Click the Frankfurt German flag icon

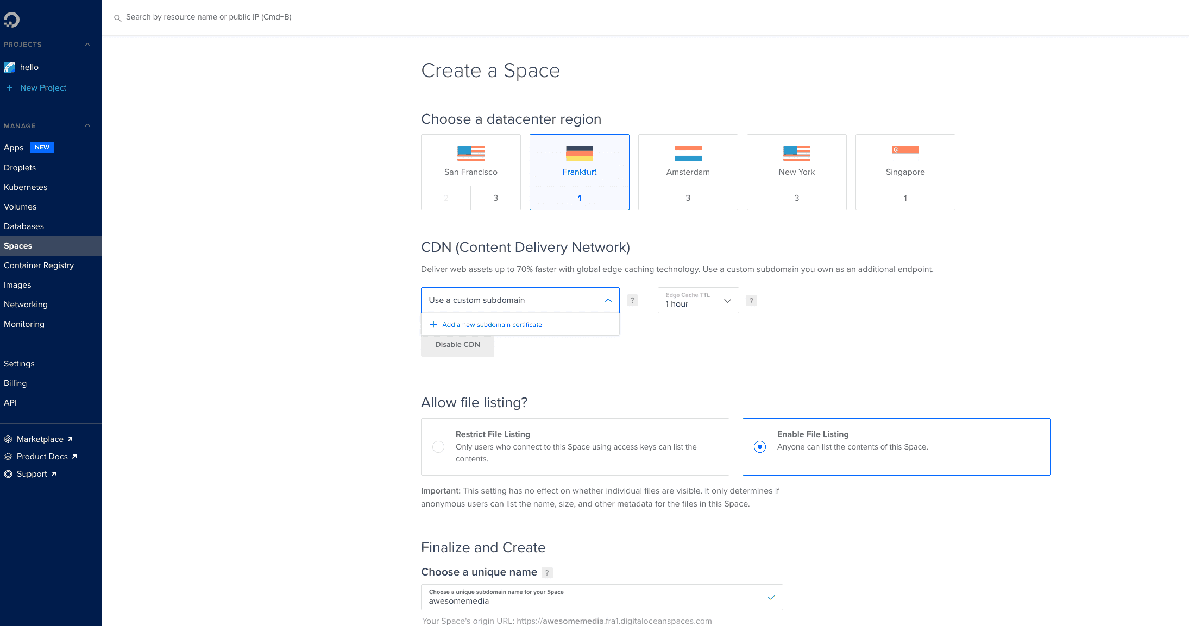[579, 153]
